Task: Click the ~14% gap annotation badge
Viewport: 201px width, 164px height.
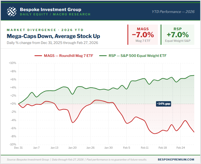Action: coord(164,104)
